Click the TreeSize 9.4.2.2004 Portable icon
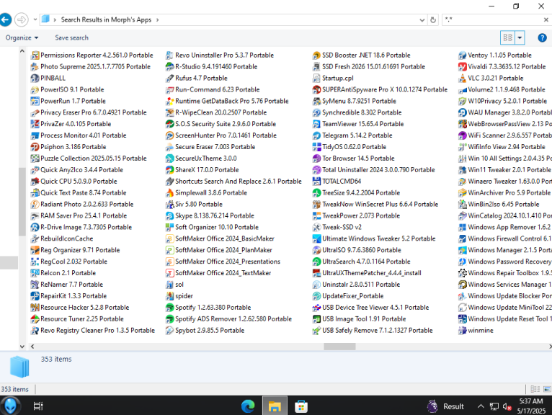 pyautogui.click(x=316, y=193)
